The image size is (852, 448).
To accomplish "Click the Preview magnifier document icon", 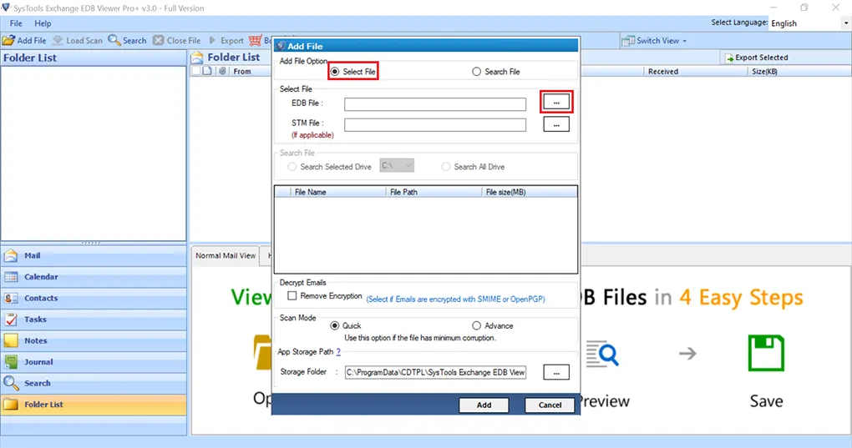I will pos(602,355).
